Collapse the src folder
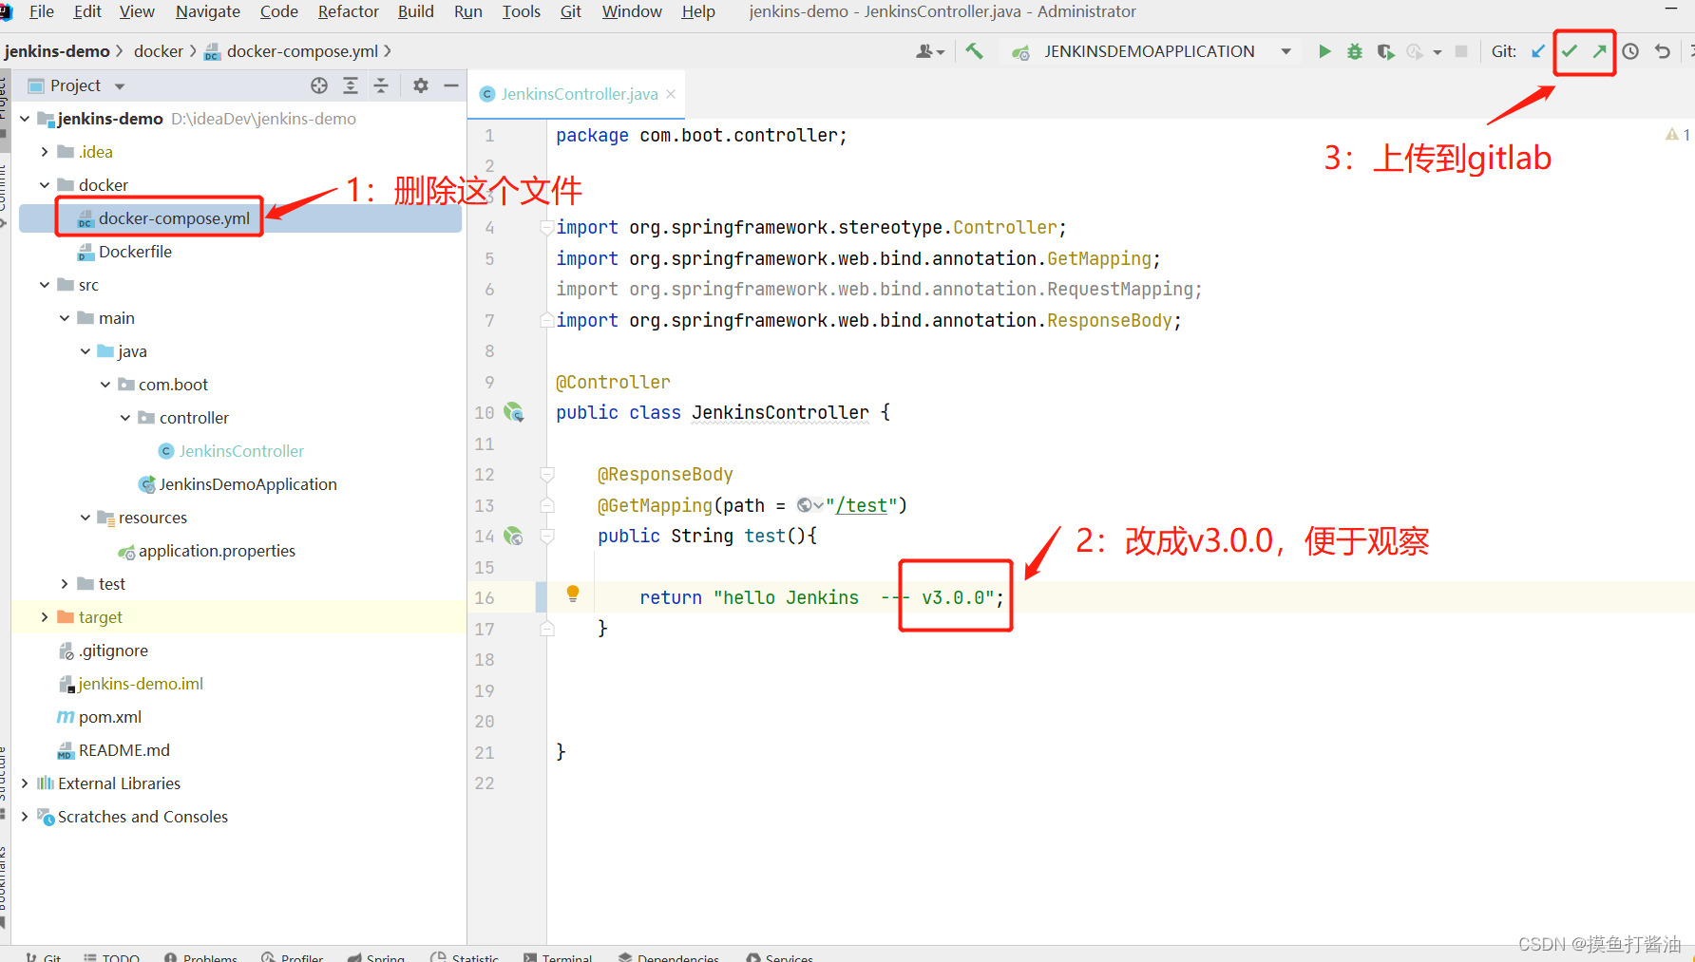 pos(45,285)
